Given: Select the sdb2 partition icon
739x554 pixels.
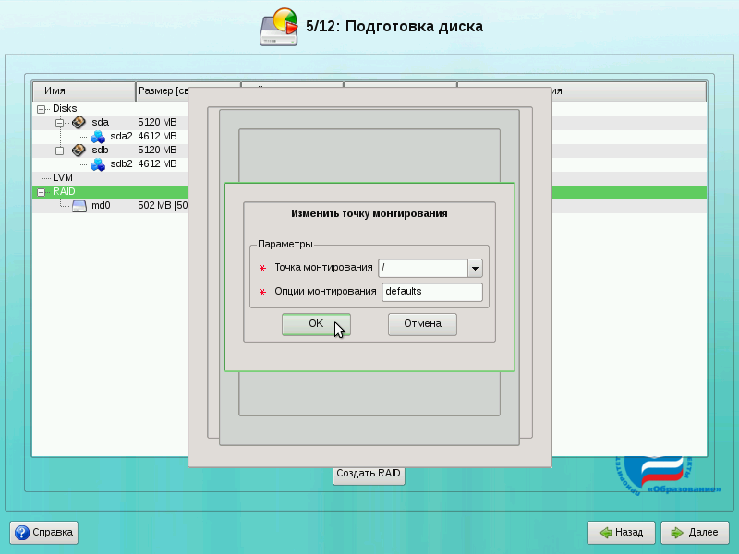Looking at the screenshot, I should [x=97, y=163].
